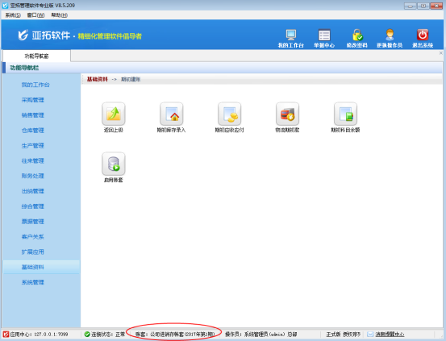Open 帮助(H) menu
446x341 pixels.
pos(59,15)
